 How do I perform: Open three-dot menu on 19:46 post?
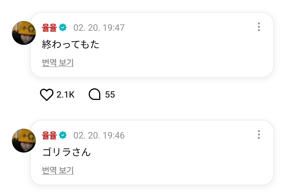pos(259,135)
